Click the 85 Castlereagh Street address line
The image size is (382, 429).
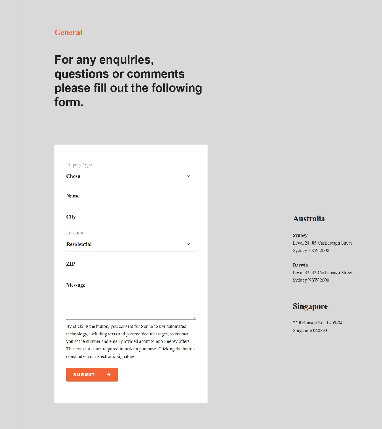(x=322, y=243)
